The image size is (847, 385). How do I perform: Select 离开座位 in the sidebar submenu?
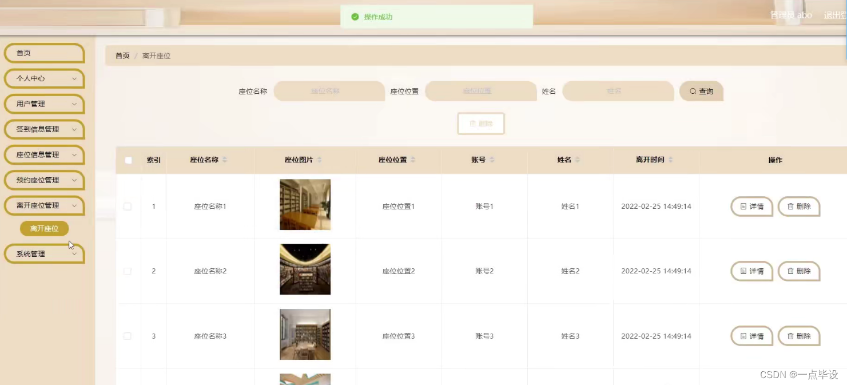coord(44,228)
